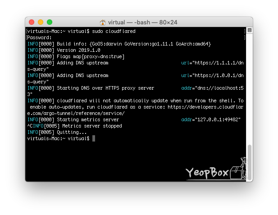The image size is (278, 215).
Task: Click the "Metrics server stopped" line
Action: tap(75, 126)
